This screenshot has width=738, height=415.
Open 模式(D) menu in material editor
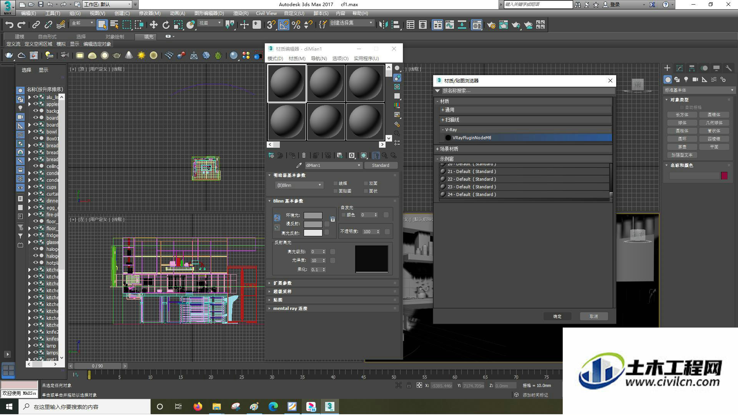[275, 59]
